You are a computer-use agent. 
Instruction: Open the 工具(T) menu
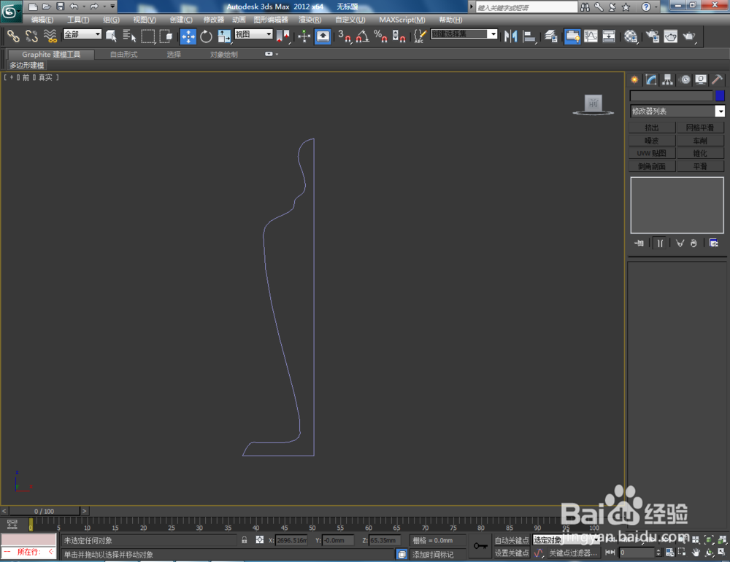pyautogui.click(x=78, y=20)
